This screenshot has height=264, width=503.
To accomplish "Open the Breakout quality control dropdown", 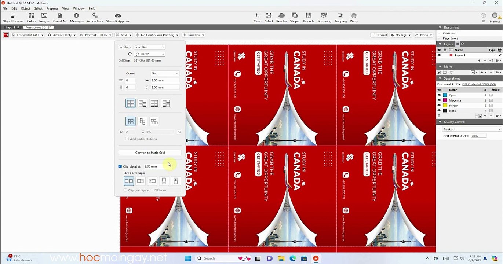I will tap(471, 129).
